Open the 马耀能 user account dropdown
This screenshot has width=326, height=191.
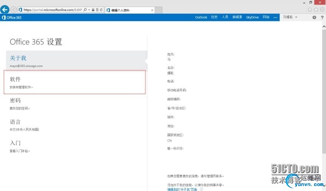pyautogui.click(x=290, y=17)
